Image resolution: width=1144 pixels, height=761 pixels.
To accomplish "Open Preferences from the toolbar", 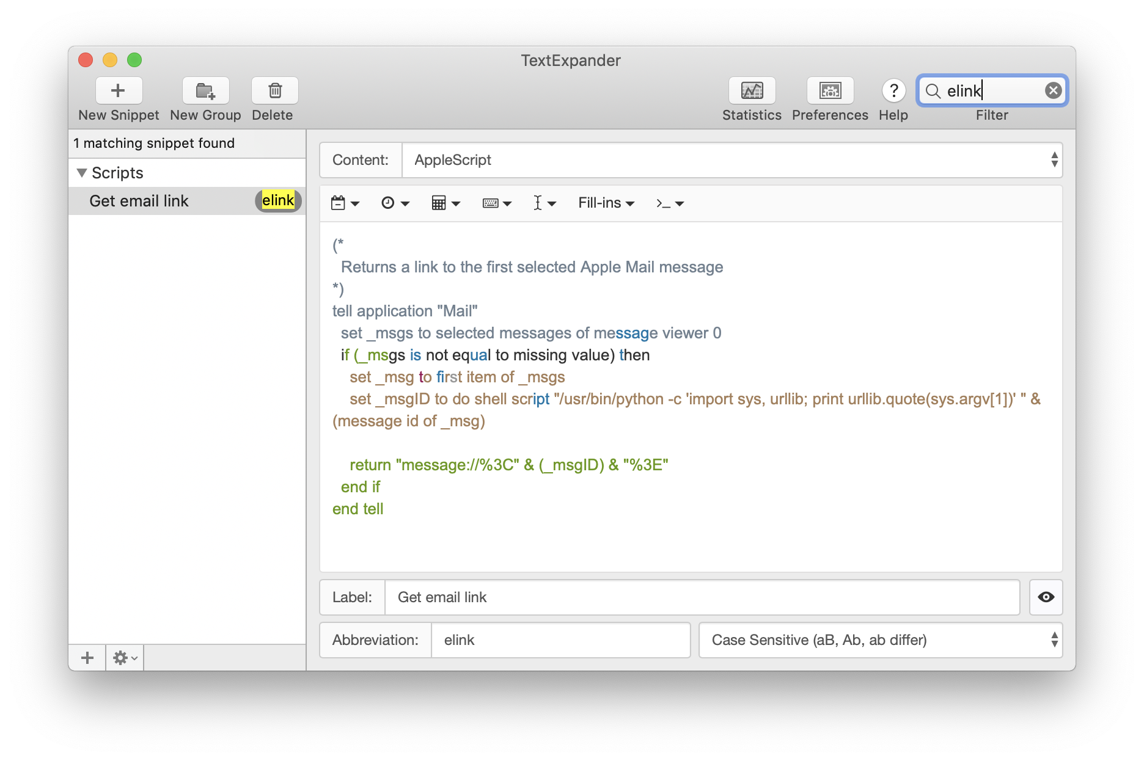I will pyautogui.click(x=830, y=90).
